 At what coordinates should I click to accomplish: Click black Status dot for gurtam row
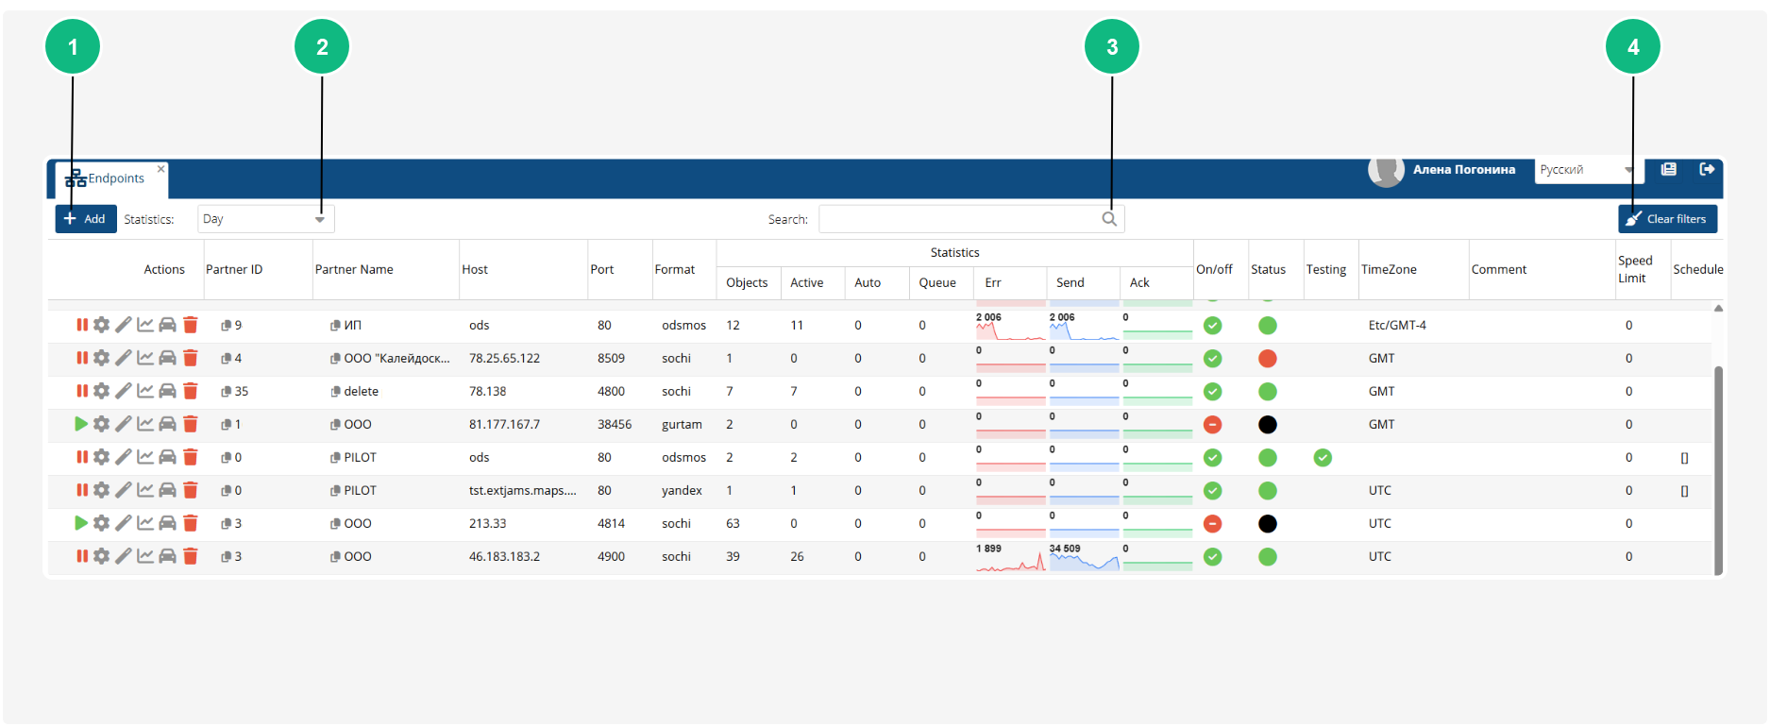click(x=1268, y=424)
